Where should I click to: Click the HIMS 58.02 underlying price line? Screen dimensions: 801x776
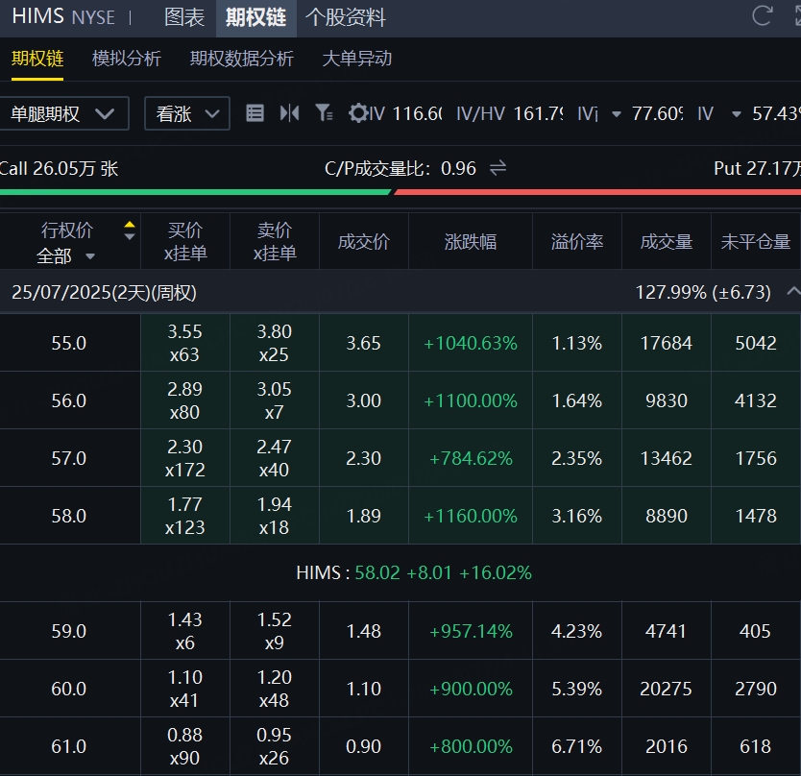414,572
